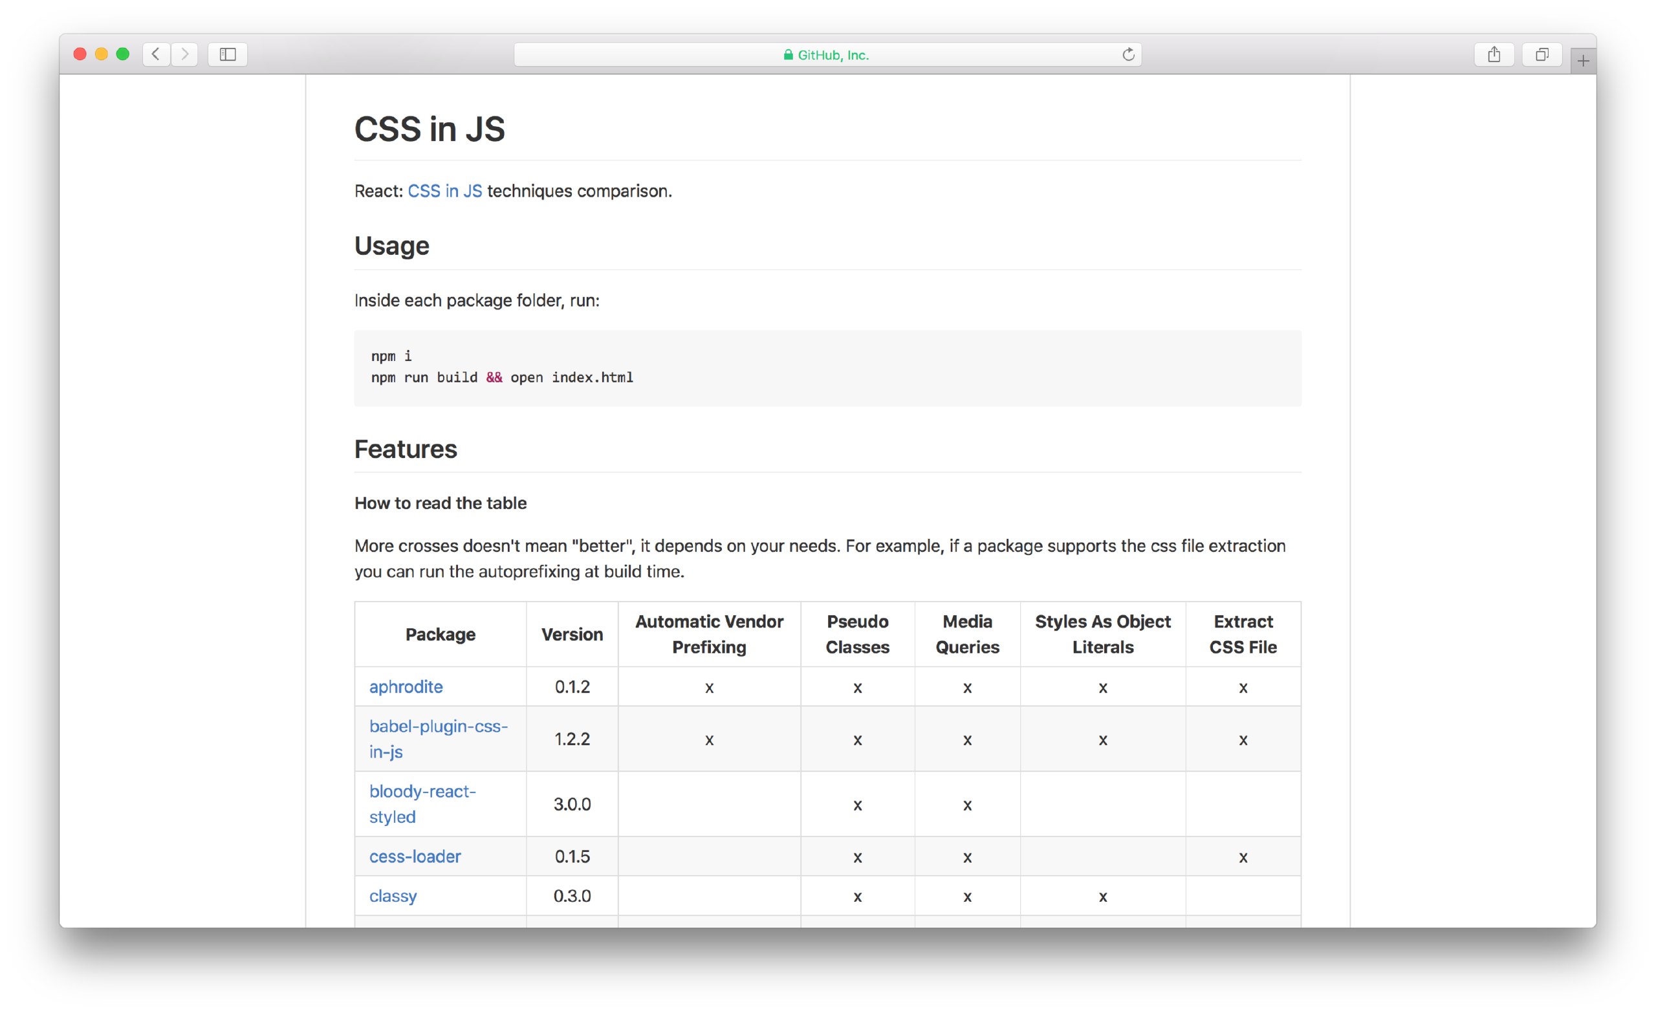The height and width of the screenshot is (1013, 1656).
Task: Click babel-plugin-css-in-js Media Queries x
Action: [x=967, y=740]
